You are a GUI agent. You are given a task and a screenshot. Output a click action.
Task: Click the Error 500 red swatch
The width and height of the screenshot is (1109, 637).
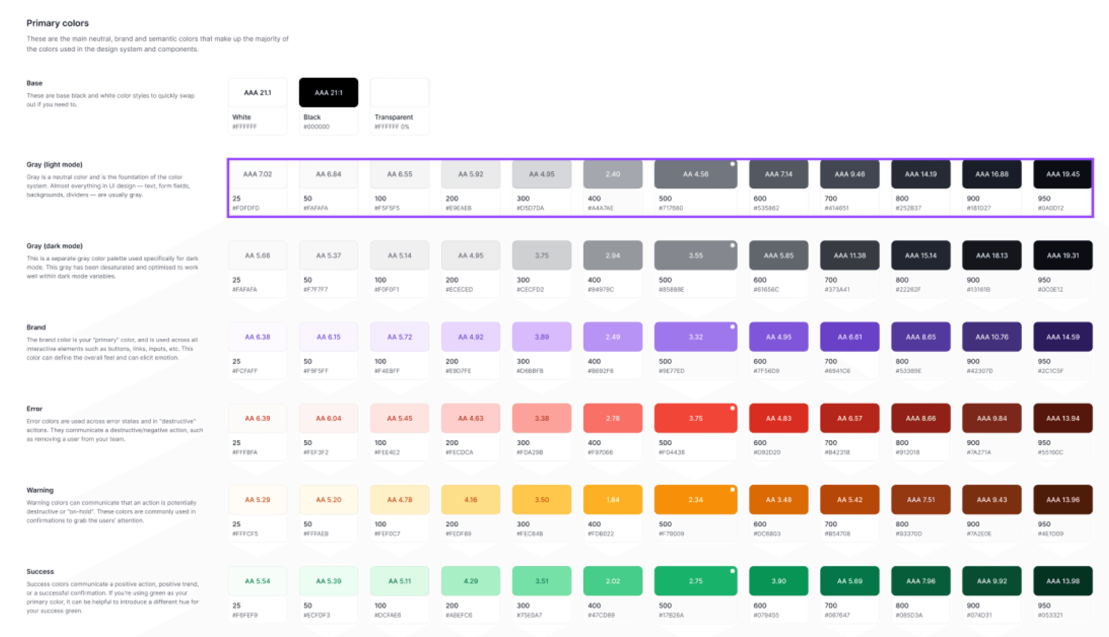(695, 418)
